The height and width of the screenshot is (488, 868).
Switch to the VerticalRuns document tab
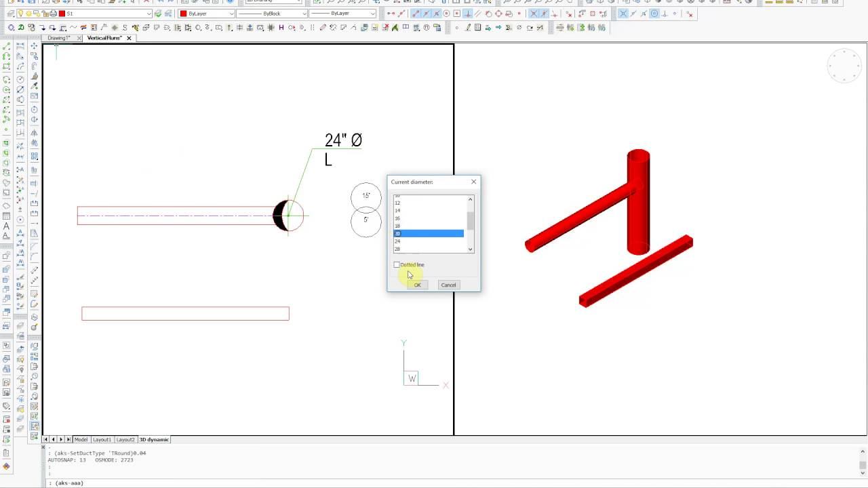(104, 38)
